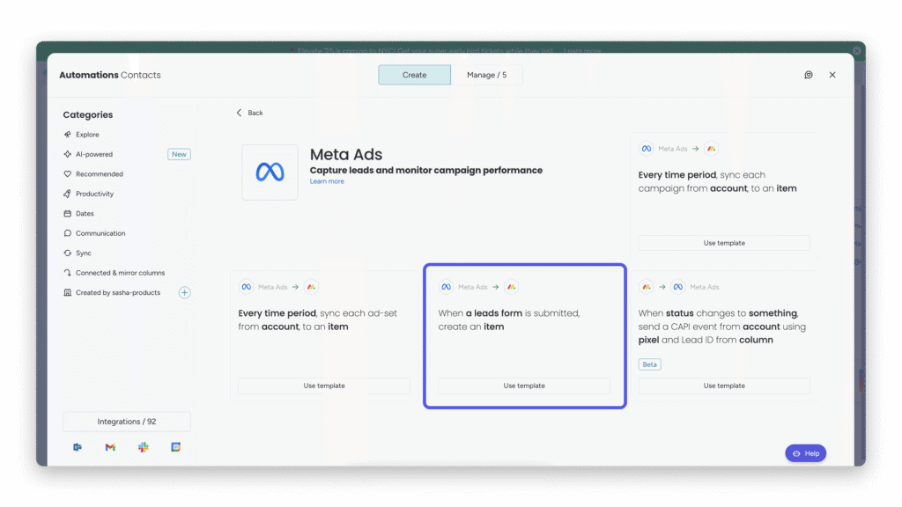Click monday icon on leads form card

(512, 287)
